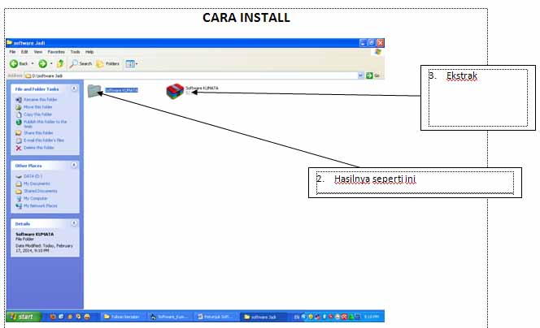This screenshot has height=328, width=540.
Task: Collapse the File and Folder Tasks panel
Action: 74,88
